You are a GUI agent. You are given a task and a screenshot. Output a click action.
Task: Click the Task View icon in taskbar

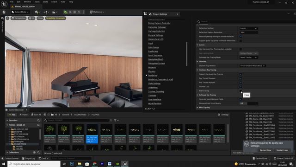64,164
